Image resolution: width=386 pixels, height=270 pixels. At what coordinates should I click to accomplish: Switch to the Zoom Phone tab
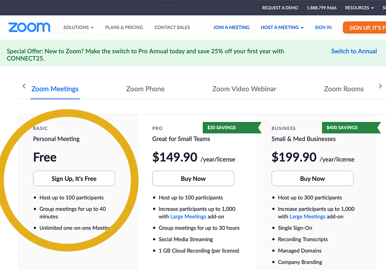tap(145, 89)
